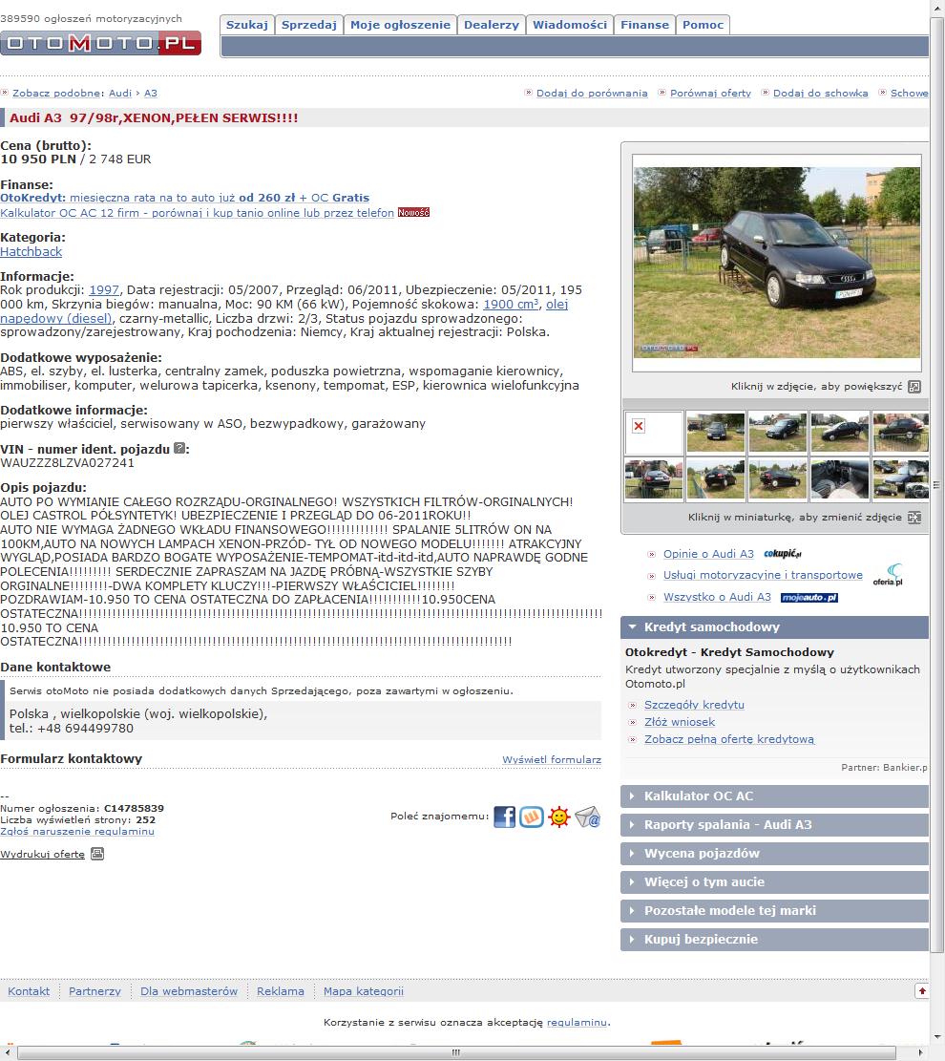Image resolution: width=945 pixels, height=1061 pixels.
Task: Click Kontakt in the footer
Action: (x=29, y=991)
